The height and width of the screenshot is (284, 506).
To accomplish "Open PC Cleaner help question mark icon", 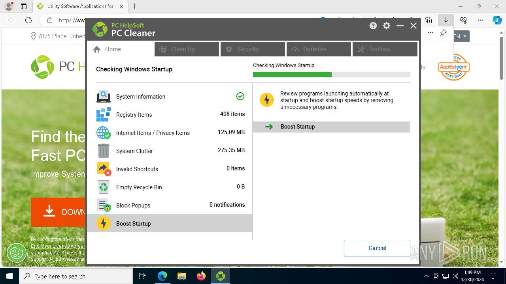I will pos(373,26).
